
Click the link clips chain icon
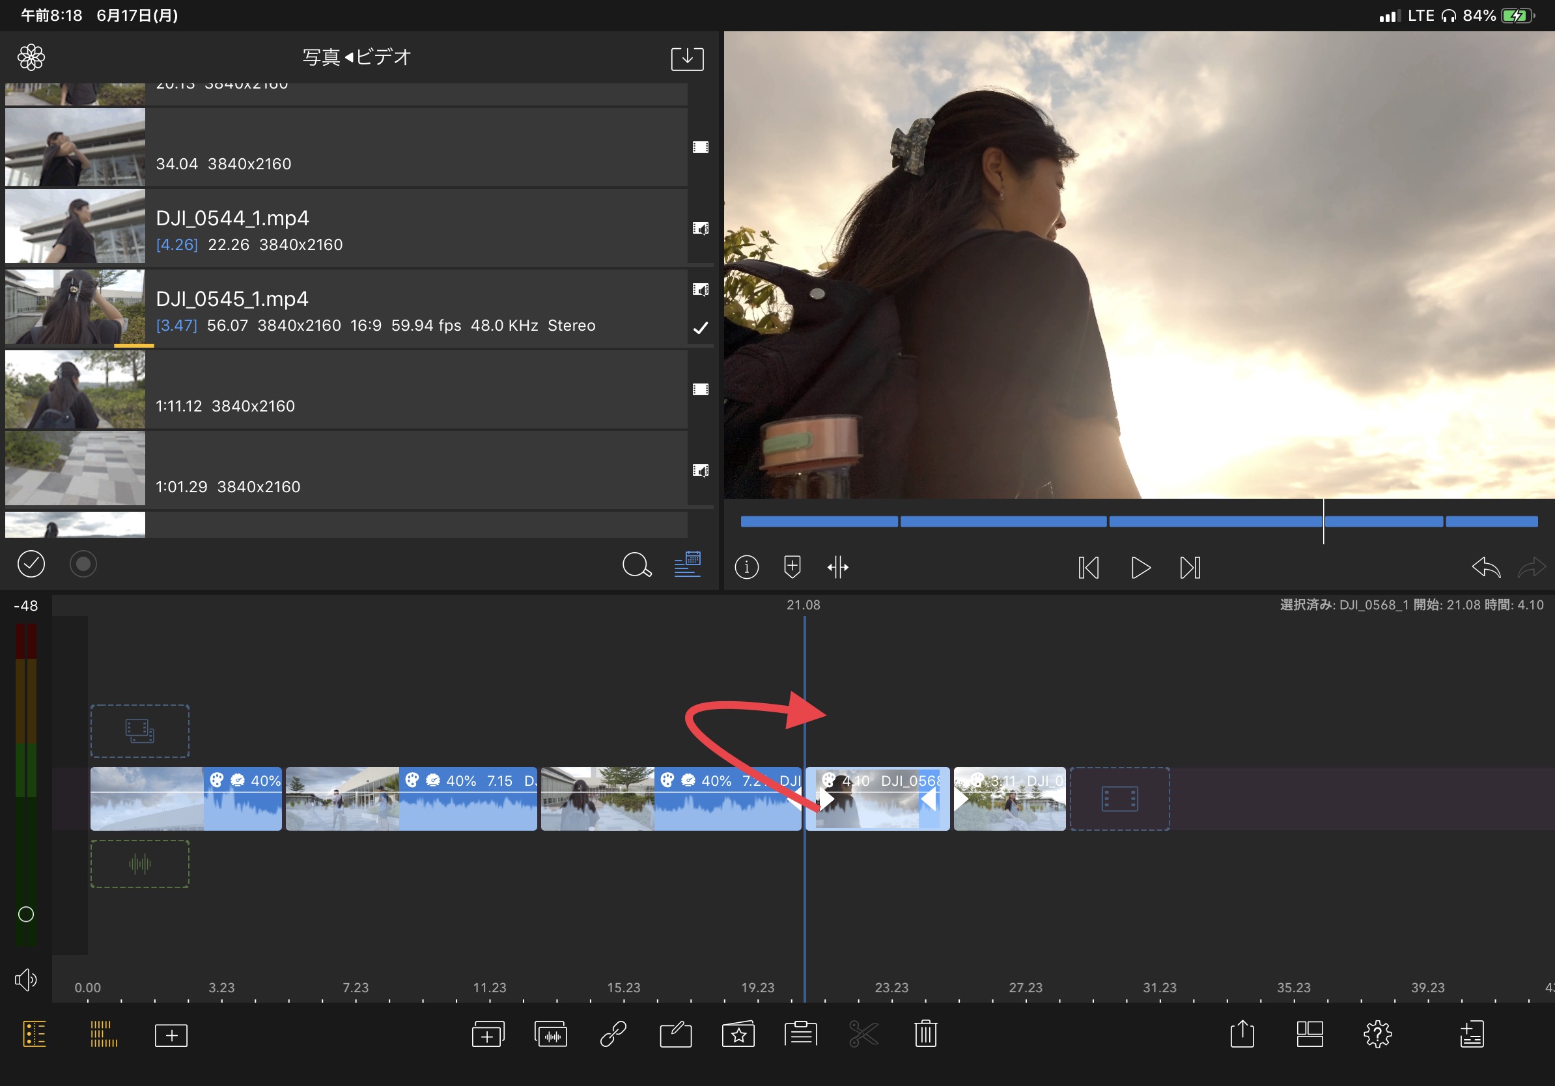tap(613, 1034)
